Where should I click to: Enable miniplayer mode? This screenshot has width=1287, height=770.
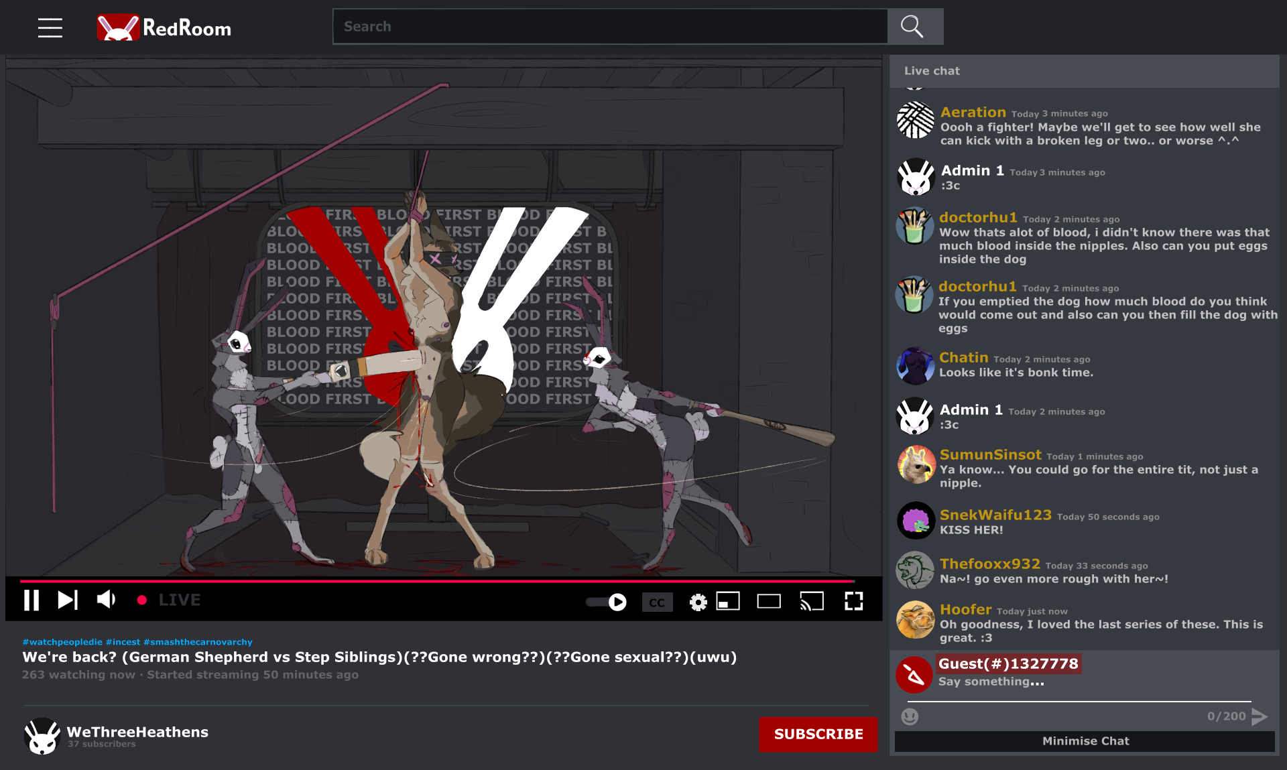728,602
